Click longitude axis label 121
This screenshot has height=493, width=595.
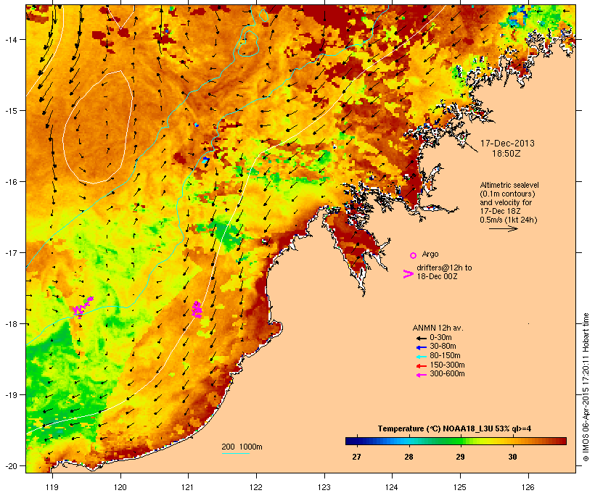(x=188, y=487)
